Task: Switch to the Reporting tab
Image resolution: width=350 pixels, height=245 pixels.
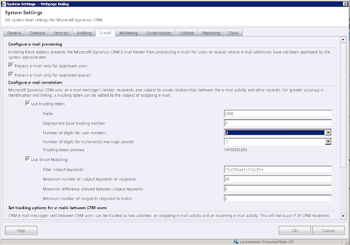Action: (211, 33)
